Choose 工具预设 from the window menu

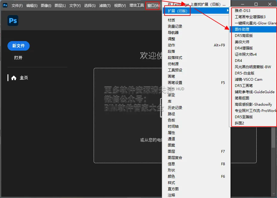(196, 70)
